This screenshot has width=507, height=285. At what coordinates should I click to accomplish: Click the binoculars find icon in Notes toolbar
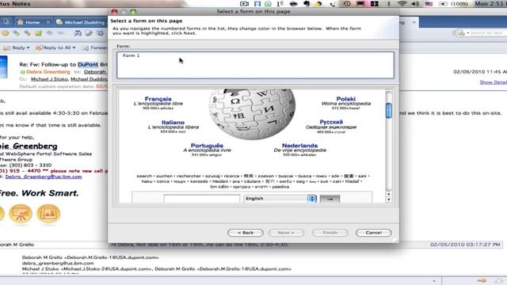[x=78, y=33]
